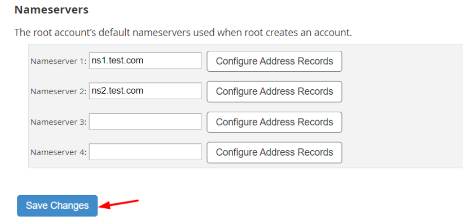The image size is (472, 222).
Task: Click gray panel area right of Nameserver 1 button
Action: pyautogui.click(x=402, y=61)
